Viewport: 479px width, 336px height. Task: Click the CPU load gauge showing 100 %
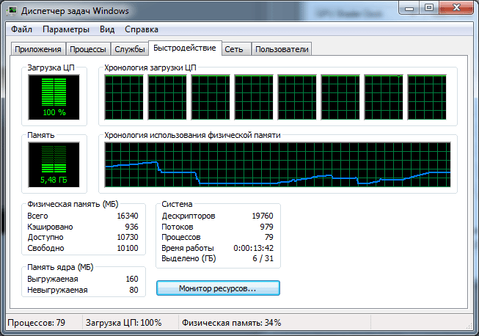tap(54, 98)
